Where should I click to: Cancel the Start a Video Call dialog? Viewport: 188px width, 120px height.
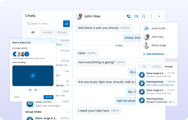tap(17, 97)
